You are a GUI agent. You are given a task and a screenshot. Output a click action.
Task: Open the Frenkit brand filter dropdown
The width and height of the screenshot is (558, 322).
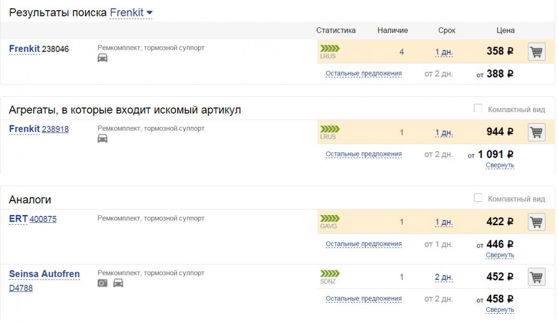pos(131,13)
